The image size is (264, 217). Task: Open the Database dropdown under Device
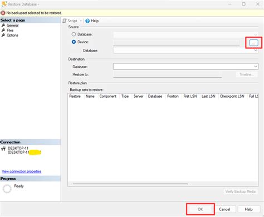click(x=185, y=51)
